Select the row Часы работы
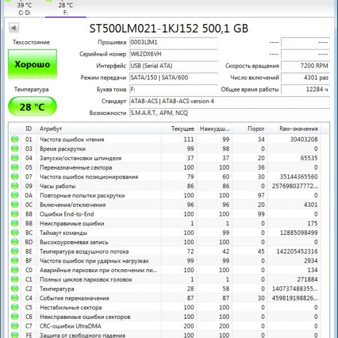 click(x=164, y=186)
